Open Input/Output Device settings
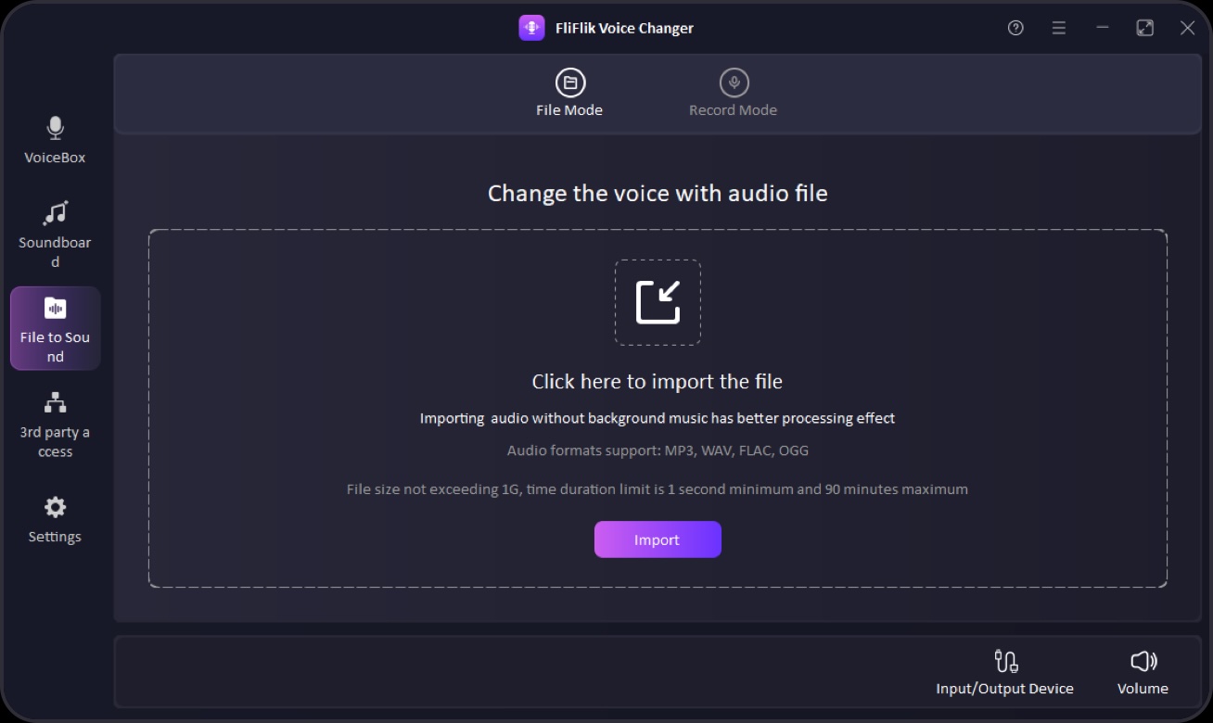Viewport: 1213px width, 723px height. click(x=1004, y=672)
